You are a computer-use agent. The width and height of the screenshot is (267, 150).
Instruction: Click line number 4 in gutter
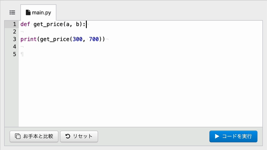coord(15,47)
